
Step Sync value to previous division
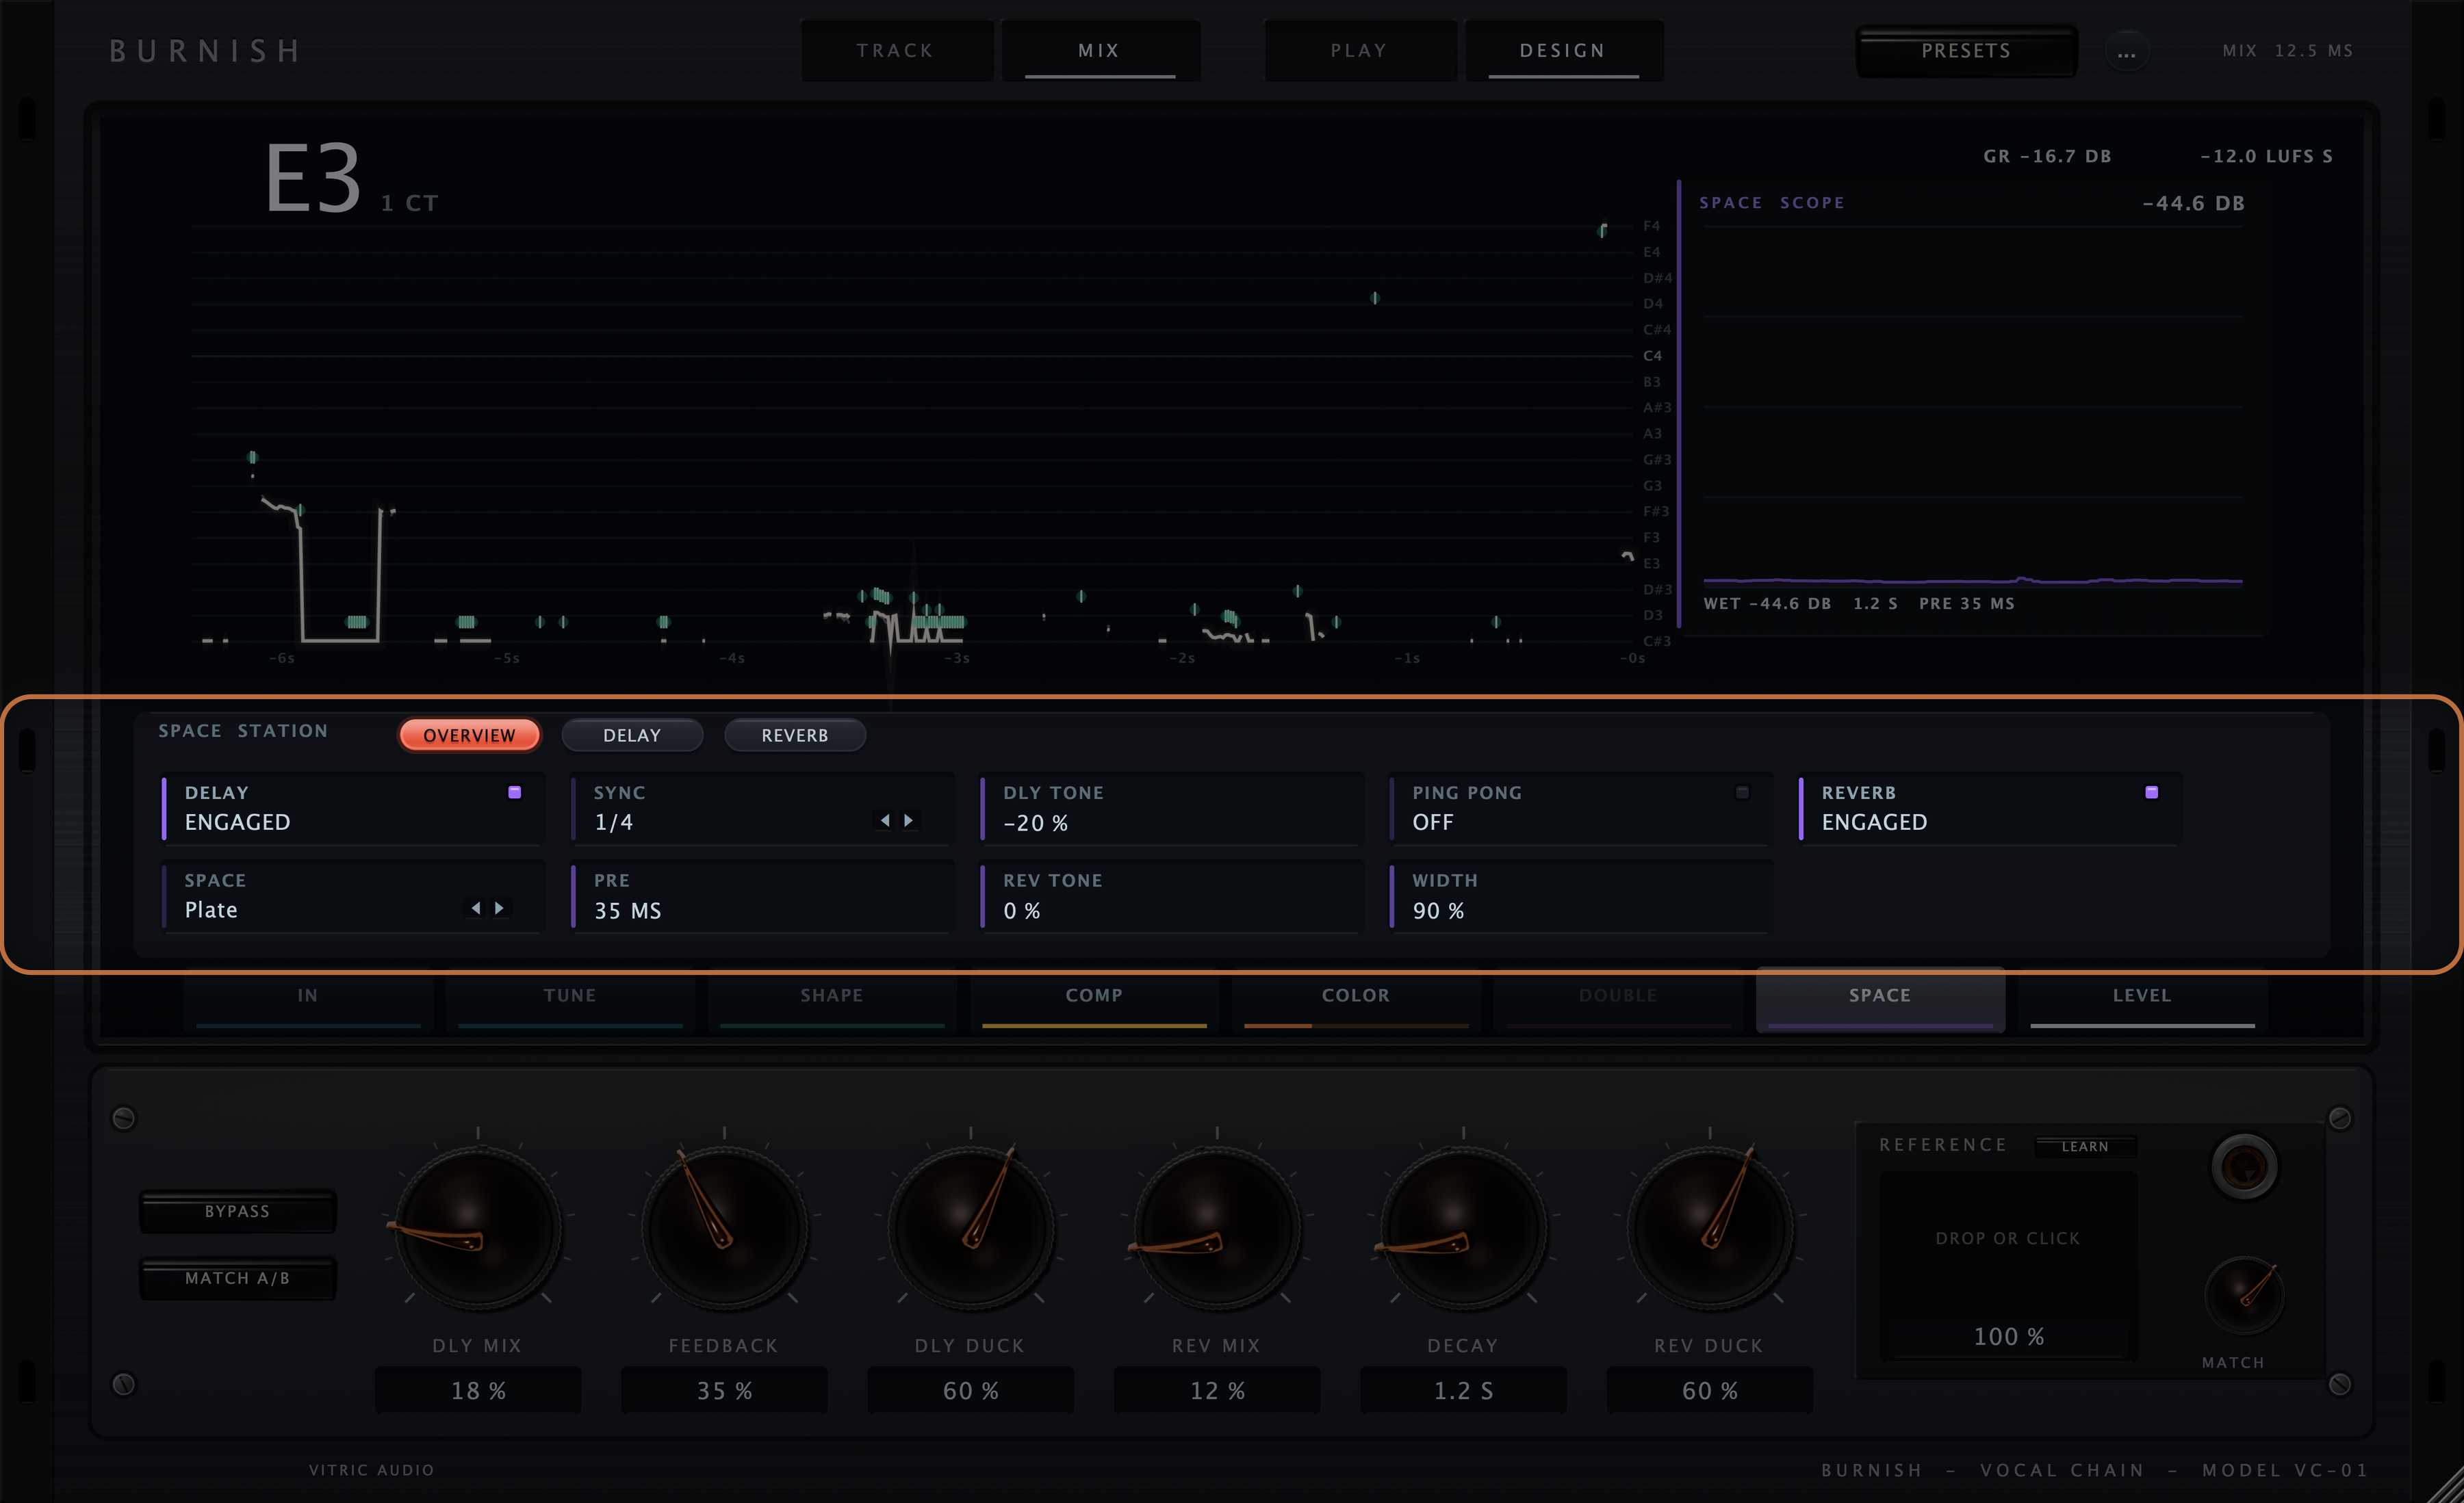885,820
